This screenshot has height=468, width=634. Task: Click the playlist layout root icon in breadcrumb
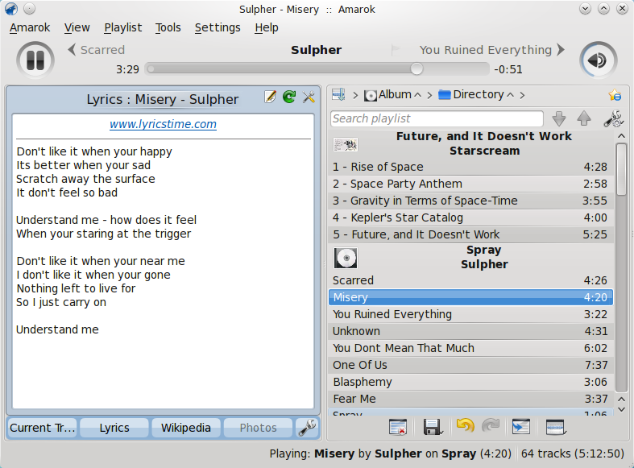pyautogui.click(x=338, y=95)
